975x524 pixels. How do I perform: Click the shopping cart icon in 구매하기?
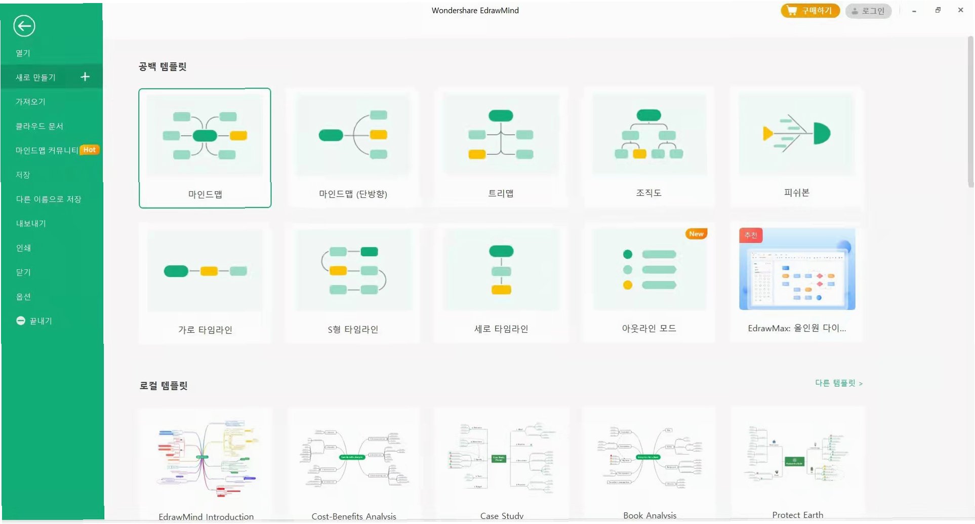(792, 11)
